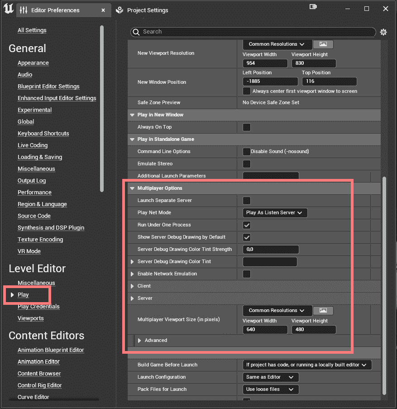
Task: Toggle Enable Network Emulation checkbox
Action: point(247,274)
